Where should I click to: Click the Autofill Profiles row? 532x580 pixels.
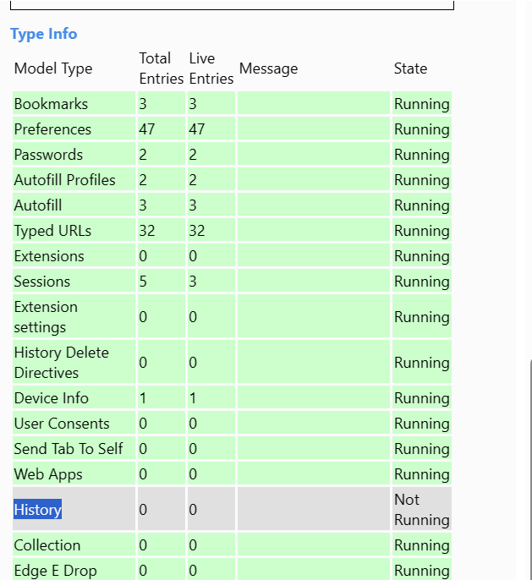tap(64, 180)
